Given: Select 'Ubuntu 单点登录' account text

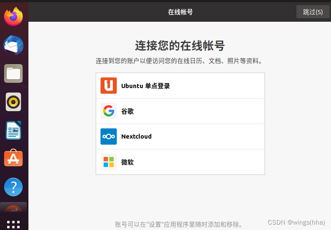Looking at the screenshot, I should 145,86.
